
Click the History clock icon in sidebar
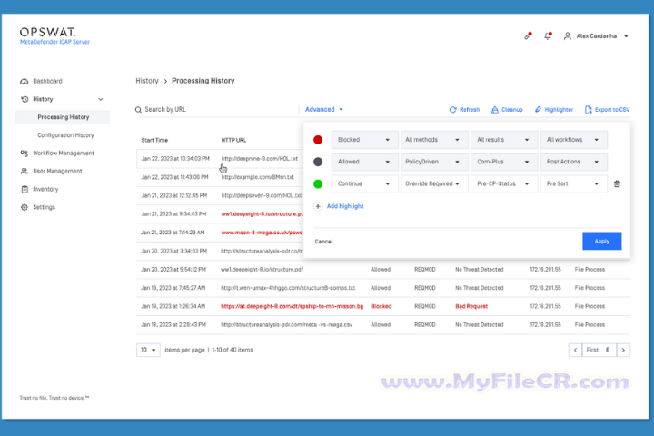tap(25, 99)
